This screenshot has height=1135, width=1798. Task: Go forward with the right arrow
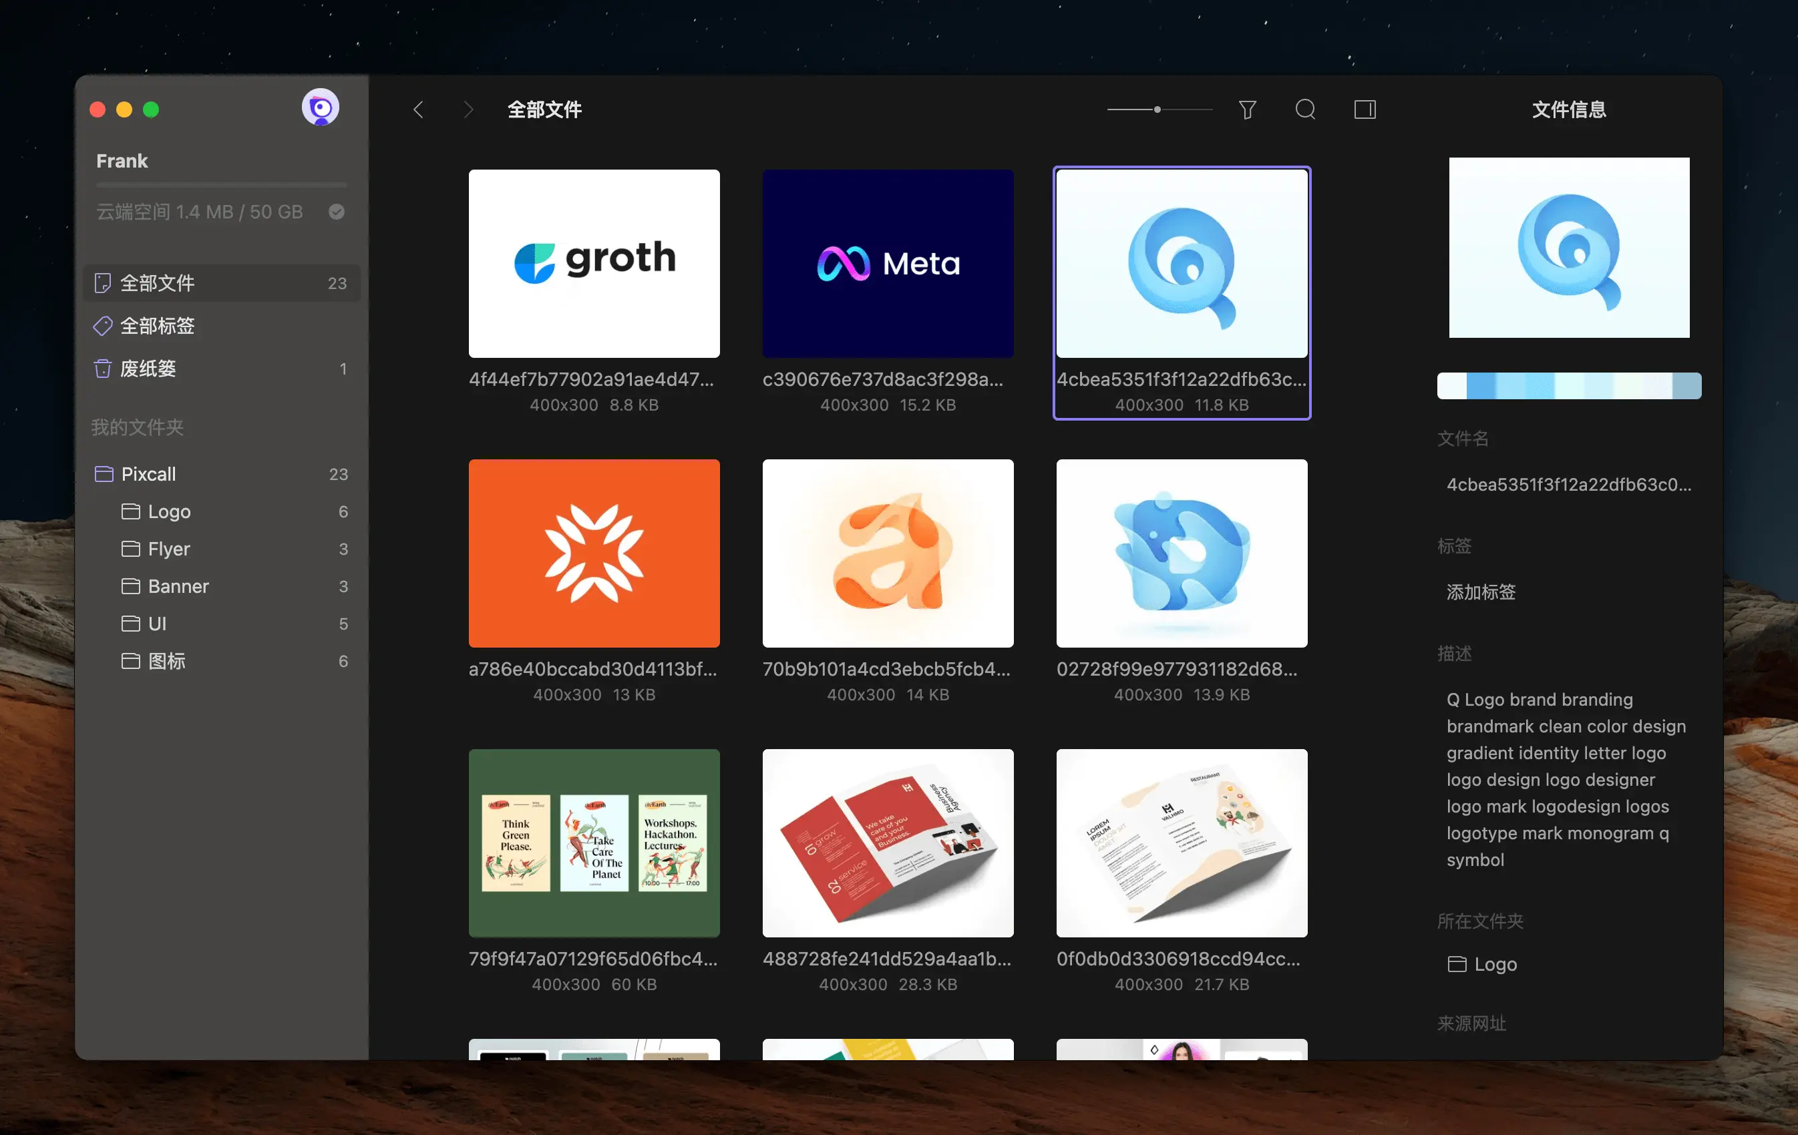tap(468, 109)
